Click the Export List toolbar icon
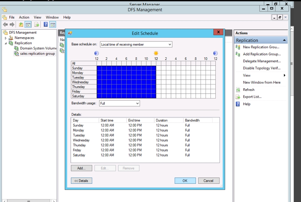301x202 pixels. (37, 24)
